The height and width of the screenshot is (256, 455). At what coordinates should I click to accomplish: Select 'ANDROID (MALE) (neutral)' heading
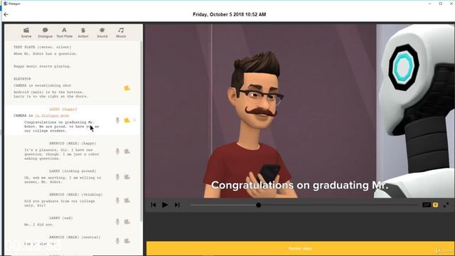75,237
